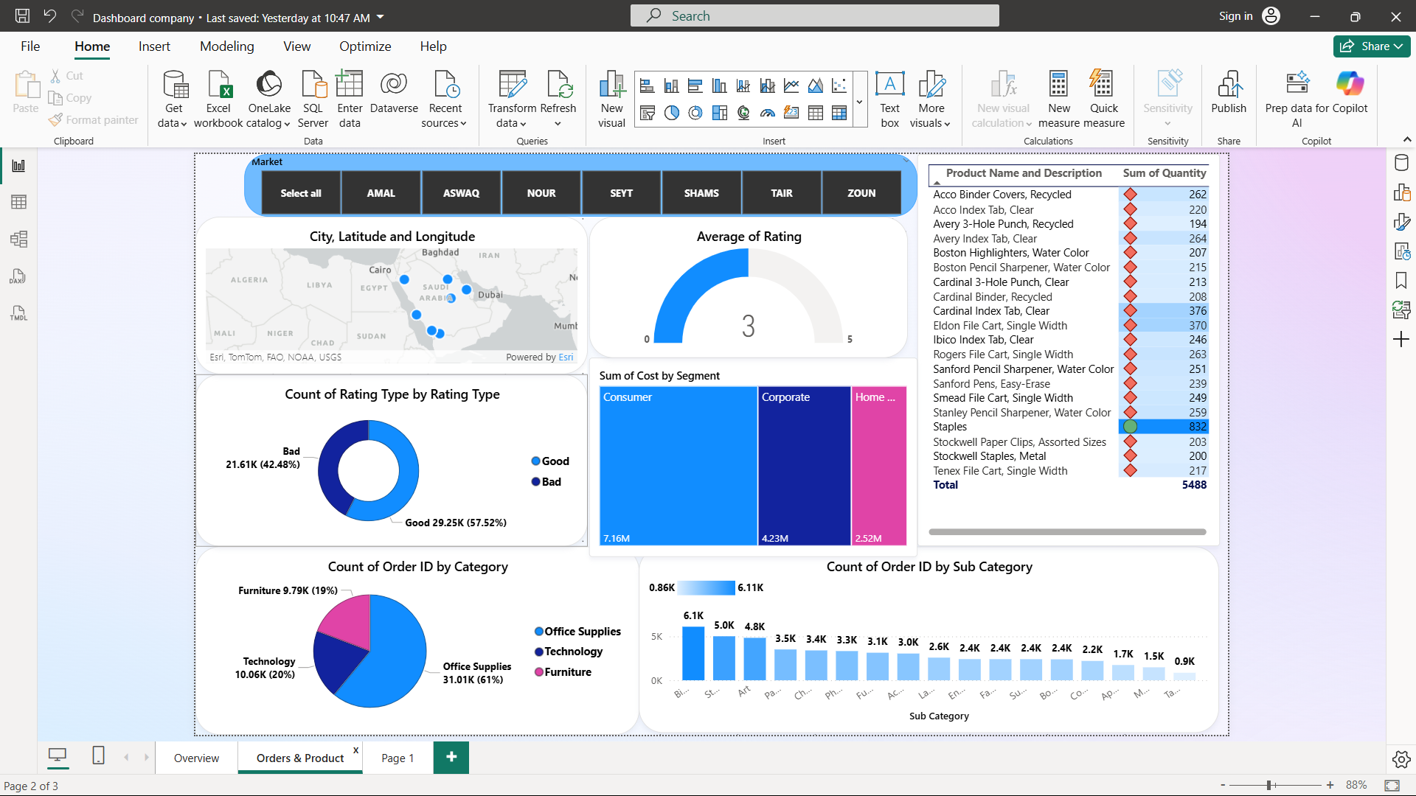Expand the visuals gallery dropdown arrow

[x=859, y=102]
